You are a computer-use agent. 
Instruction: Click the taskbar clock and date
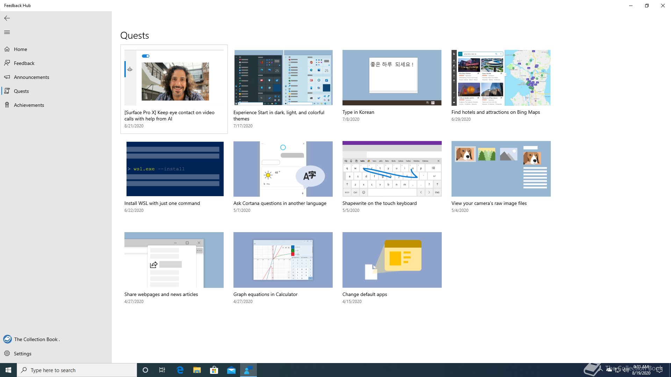641,370
